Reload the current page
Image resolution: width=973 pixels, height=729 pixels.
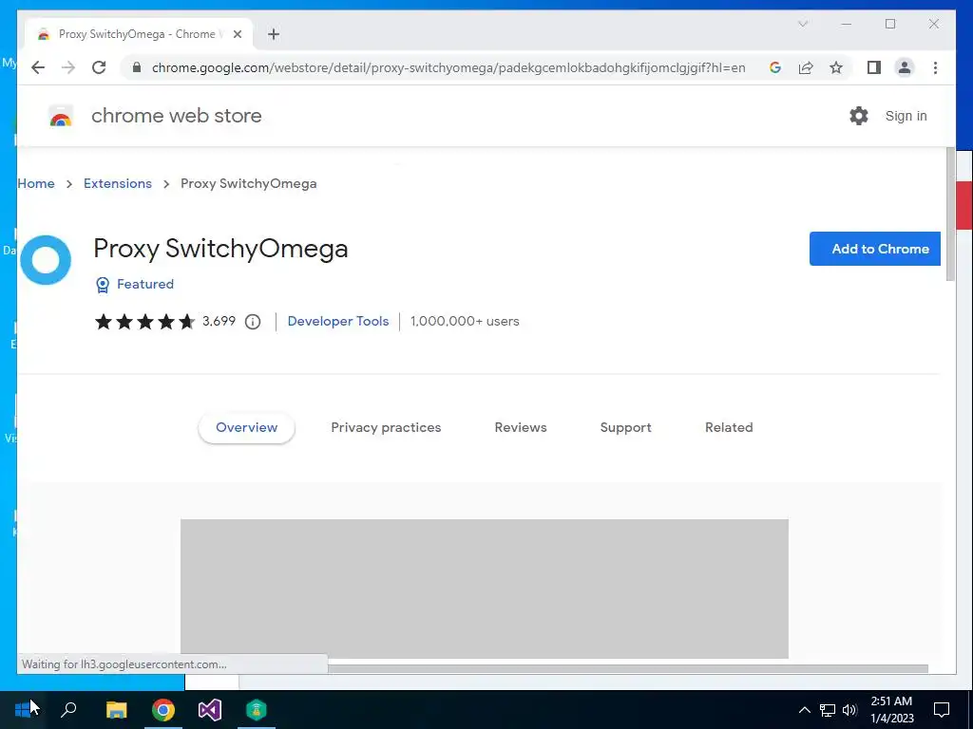click(x=99, y=67)
